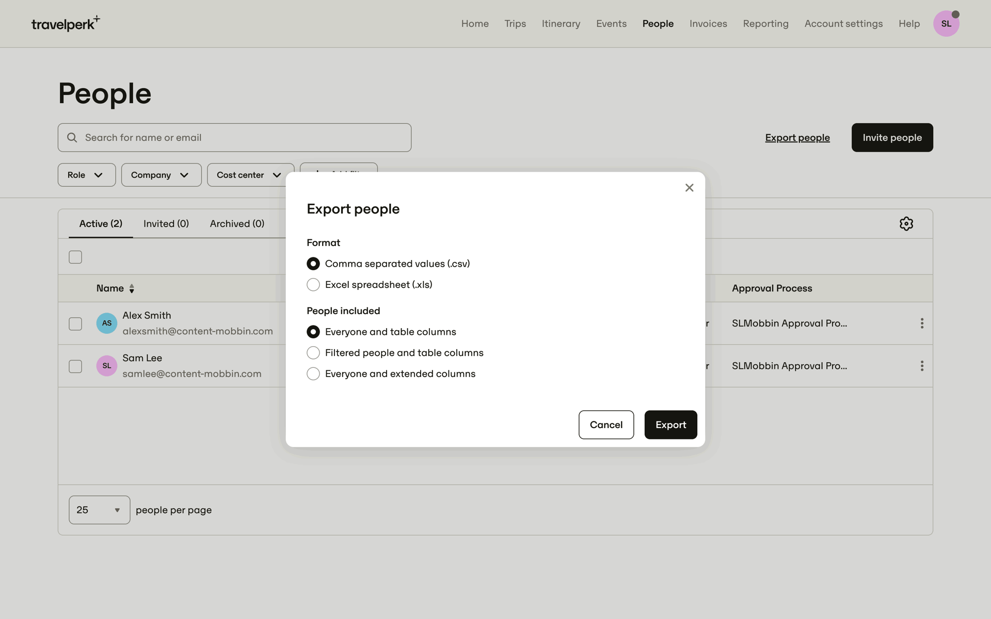
Task: Open Trips in top navigation
Action: 515,24
